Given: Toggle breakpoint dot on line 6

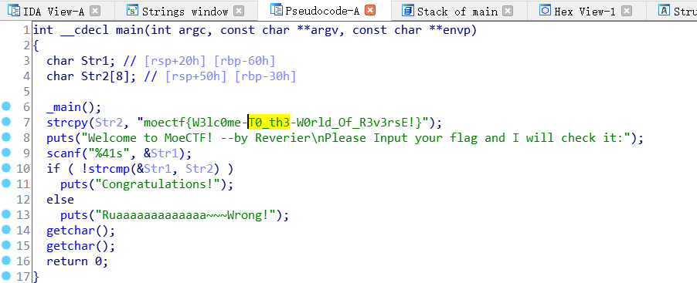Looking at the screenshot, I should tap(5, 106).
